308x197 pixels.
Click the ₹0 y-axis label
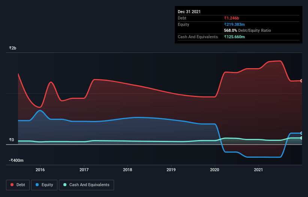point(11,140)
